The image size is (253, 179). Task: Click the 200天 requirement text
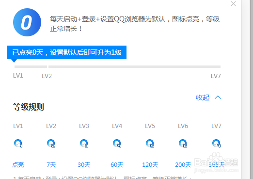tap(183, 165)
